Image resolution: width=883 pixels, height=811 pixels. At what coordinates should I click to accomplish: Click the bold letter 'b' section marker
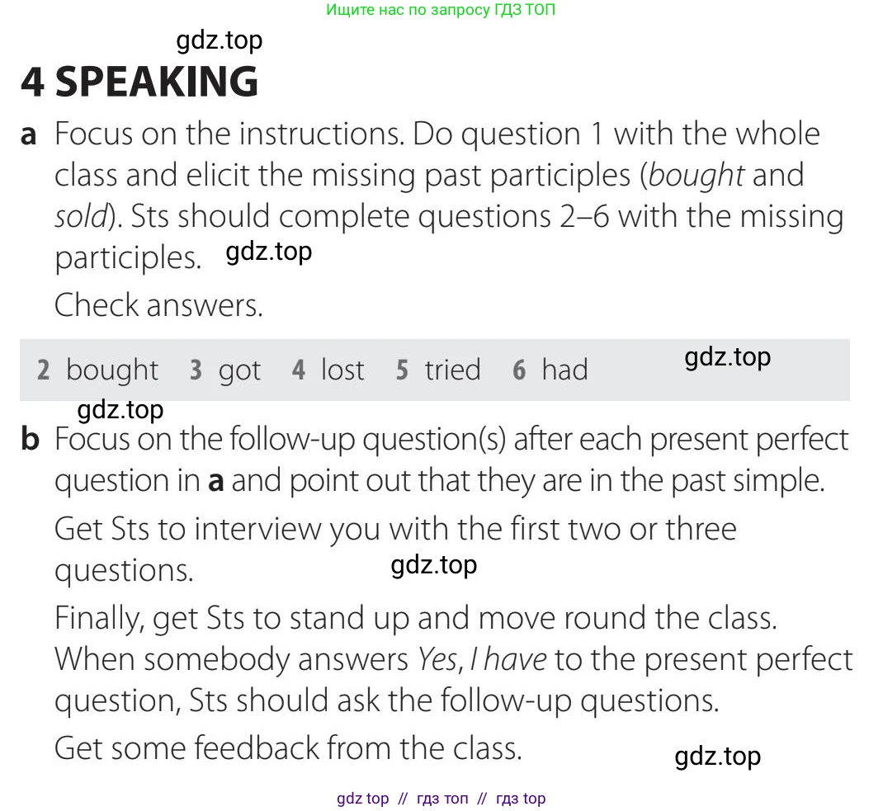30,440
